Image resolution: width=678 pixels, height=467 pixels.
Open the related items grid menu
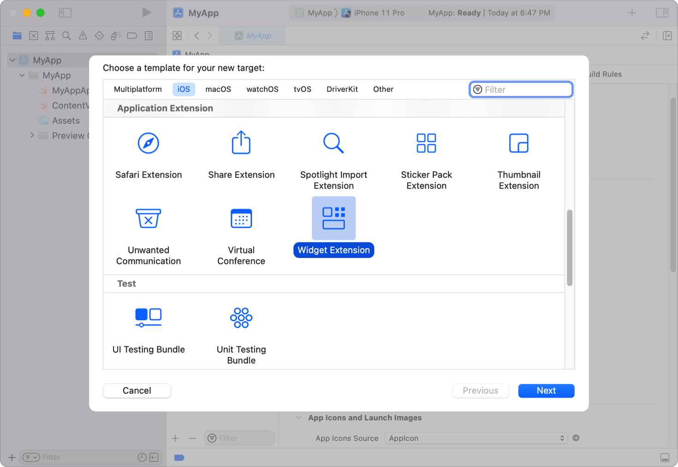pyautogui.click(x=177, y=36)
